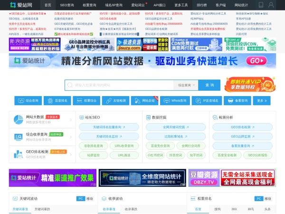Click the 即刻开通VIP promotional banner

pos(250,84)
